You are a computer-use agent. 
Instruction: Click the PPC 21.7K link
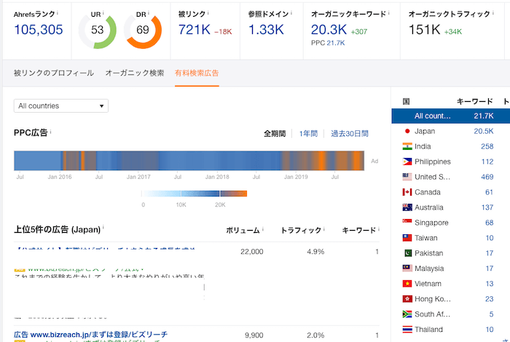pos(336,43)
